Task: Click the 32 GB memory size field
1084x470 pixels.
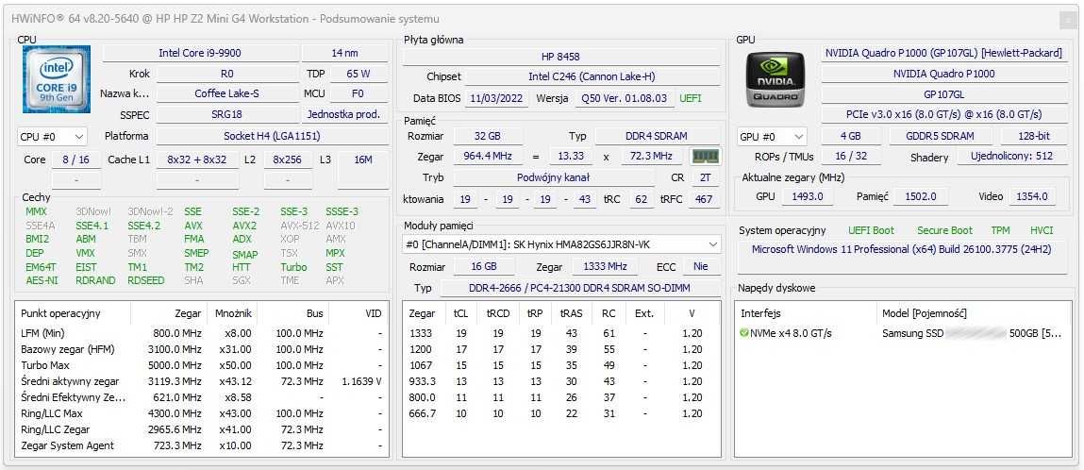Action: [x=488, y=136]
